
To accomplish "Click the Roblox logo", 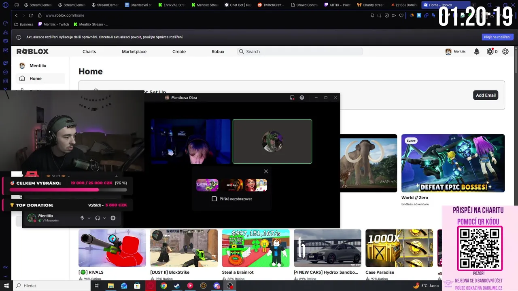I will click(32, 52).
